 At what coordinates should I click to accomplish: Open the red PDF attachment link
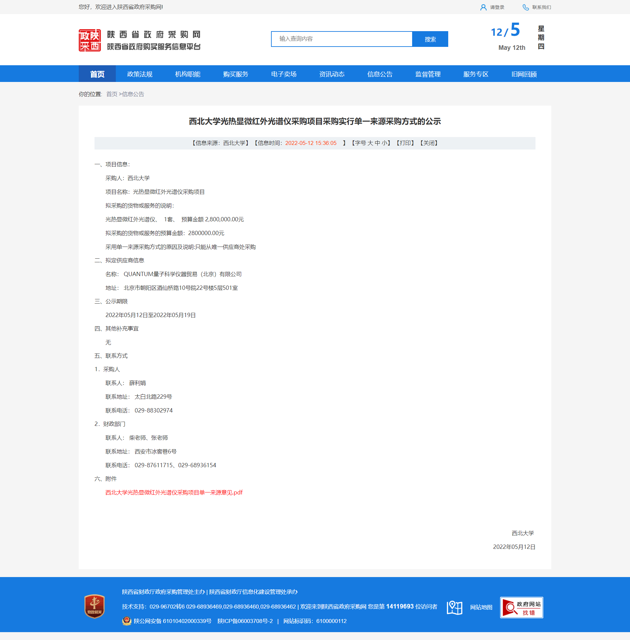tap(174, 492)
